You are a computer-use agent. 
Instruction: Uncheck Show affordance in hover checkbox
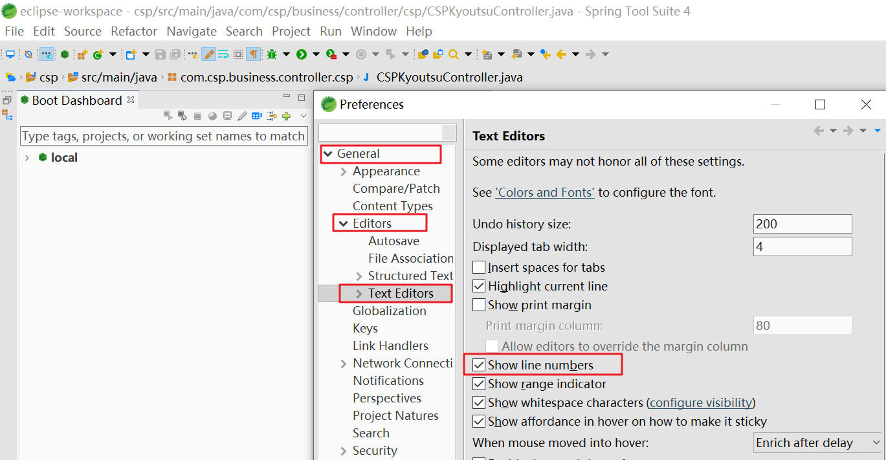pyautogui.click(x=479, y=421)
